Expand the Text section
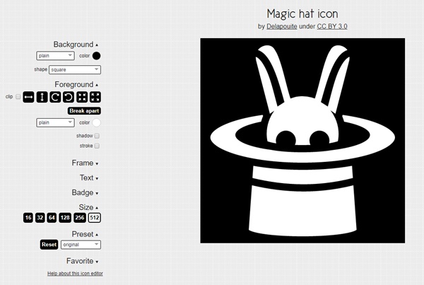Viewport: 424px width, 285px height. (x=89, y=178)
